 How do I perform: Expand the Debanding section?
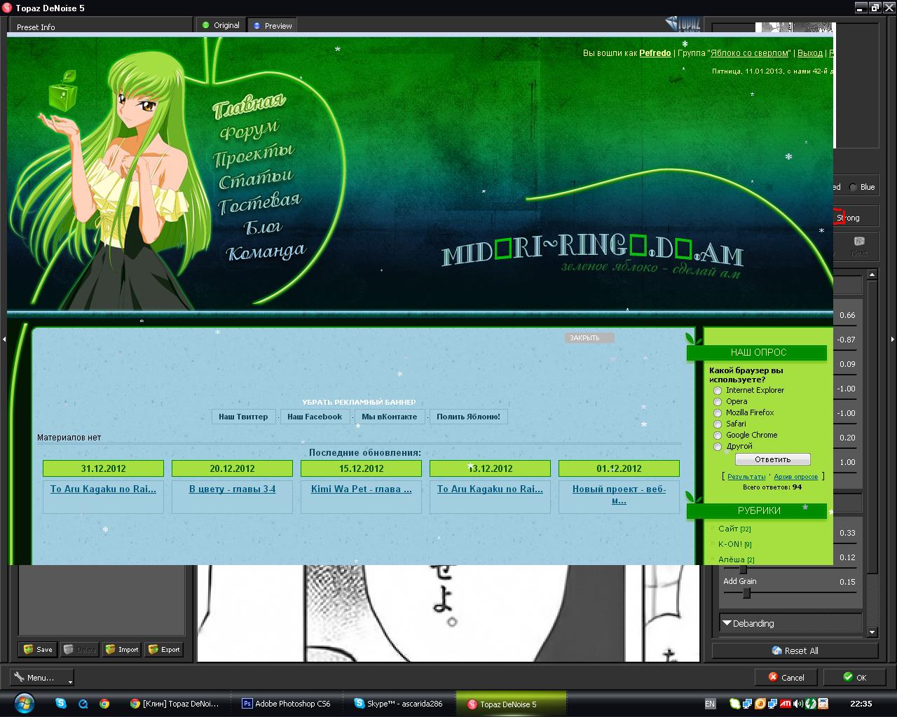[790, 623]
